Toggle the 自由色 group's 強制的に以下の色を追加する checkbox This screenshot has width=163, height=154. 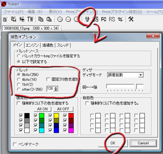(x=87, y=103)
